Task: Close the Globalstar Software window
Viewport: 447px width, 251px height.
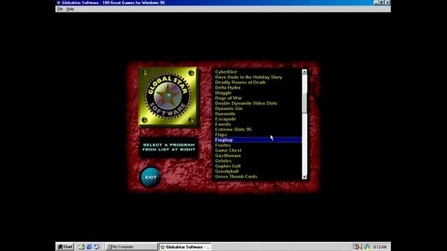Action: click(x=388, y=3)
